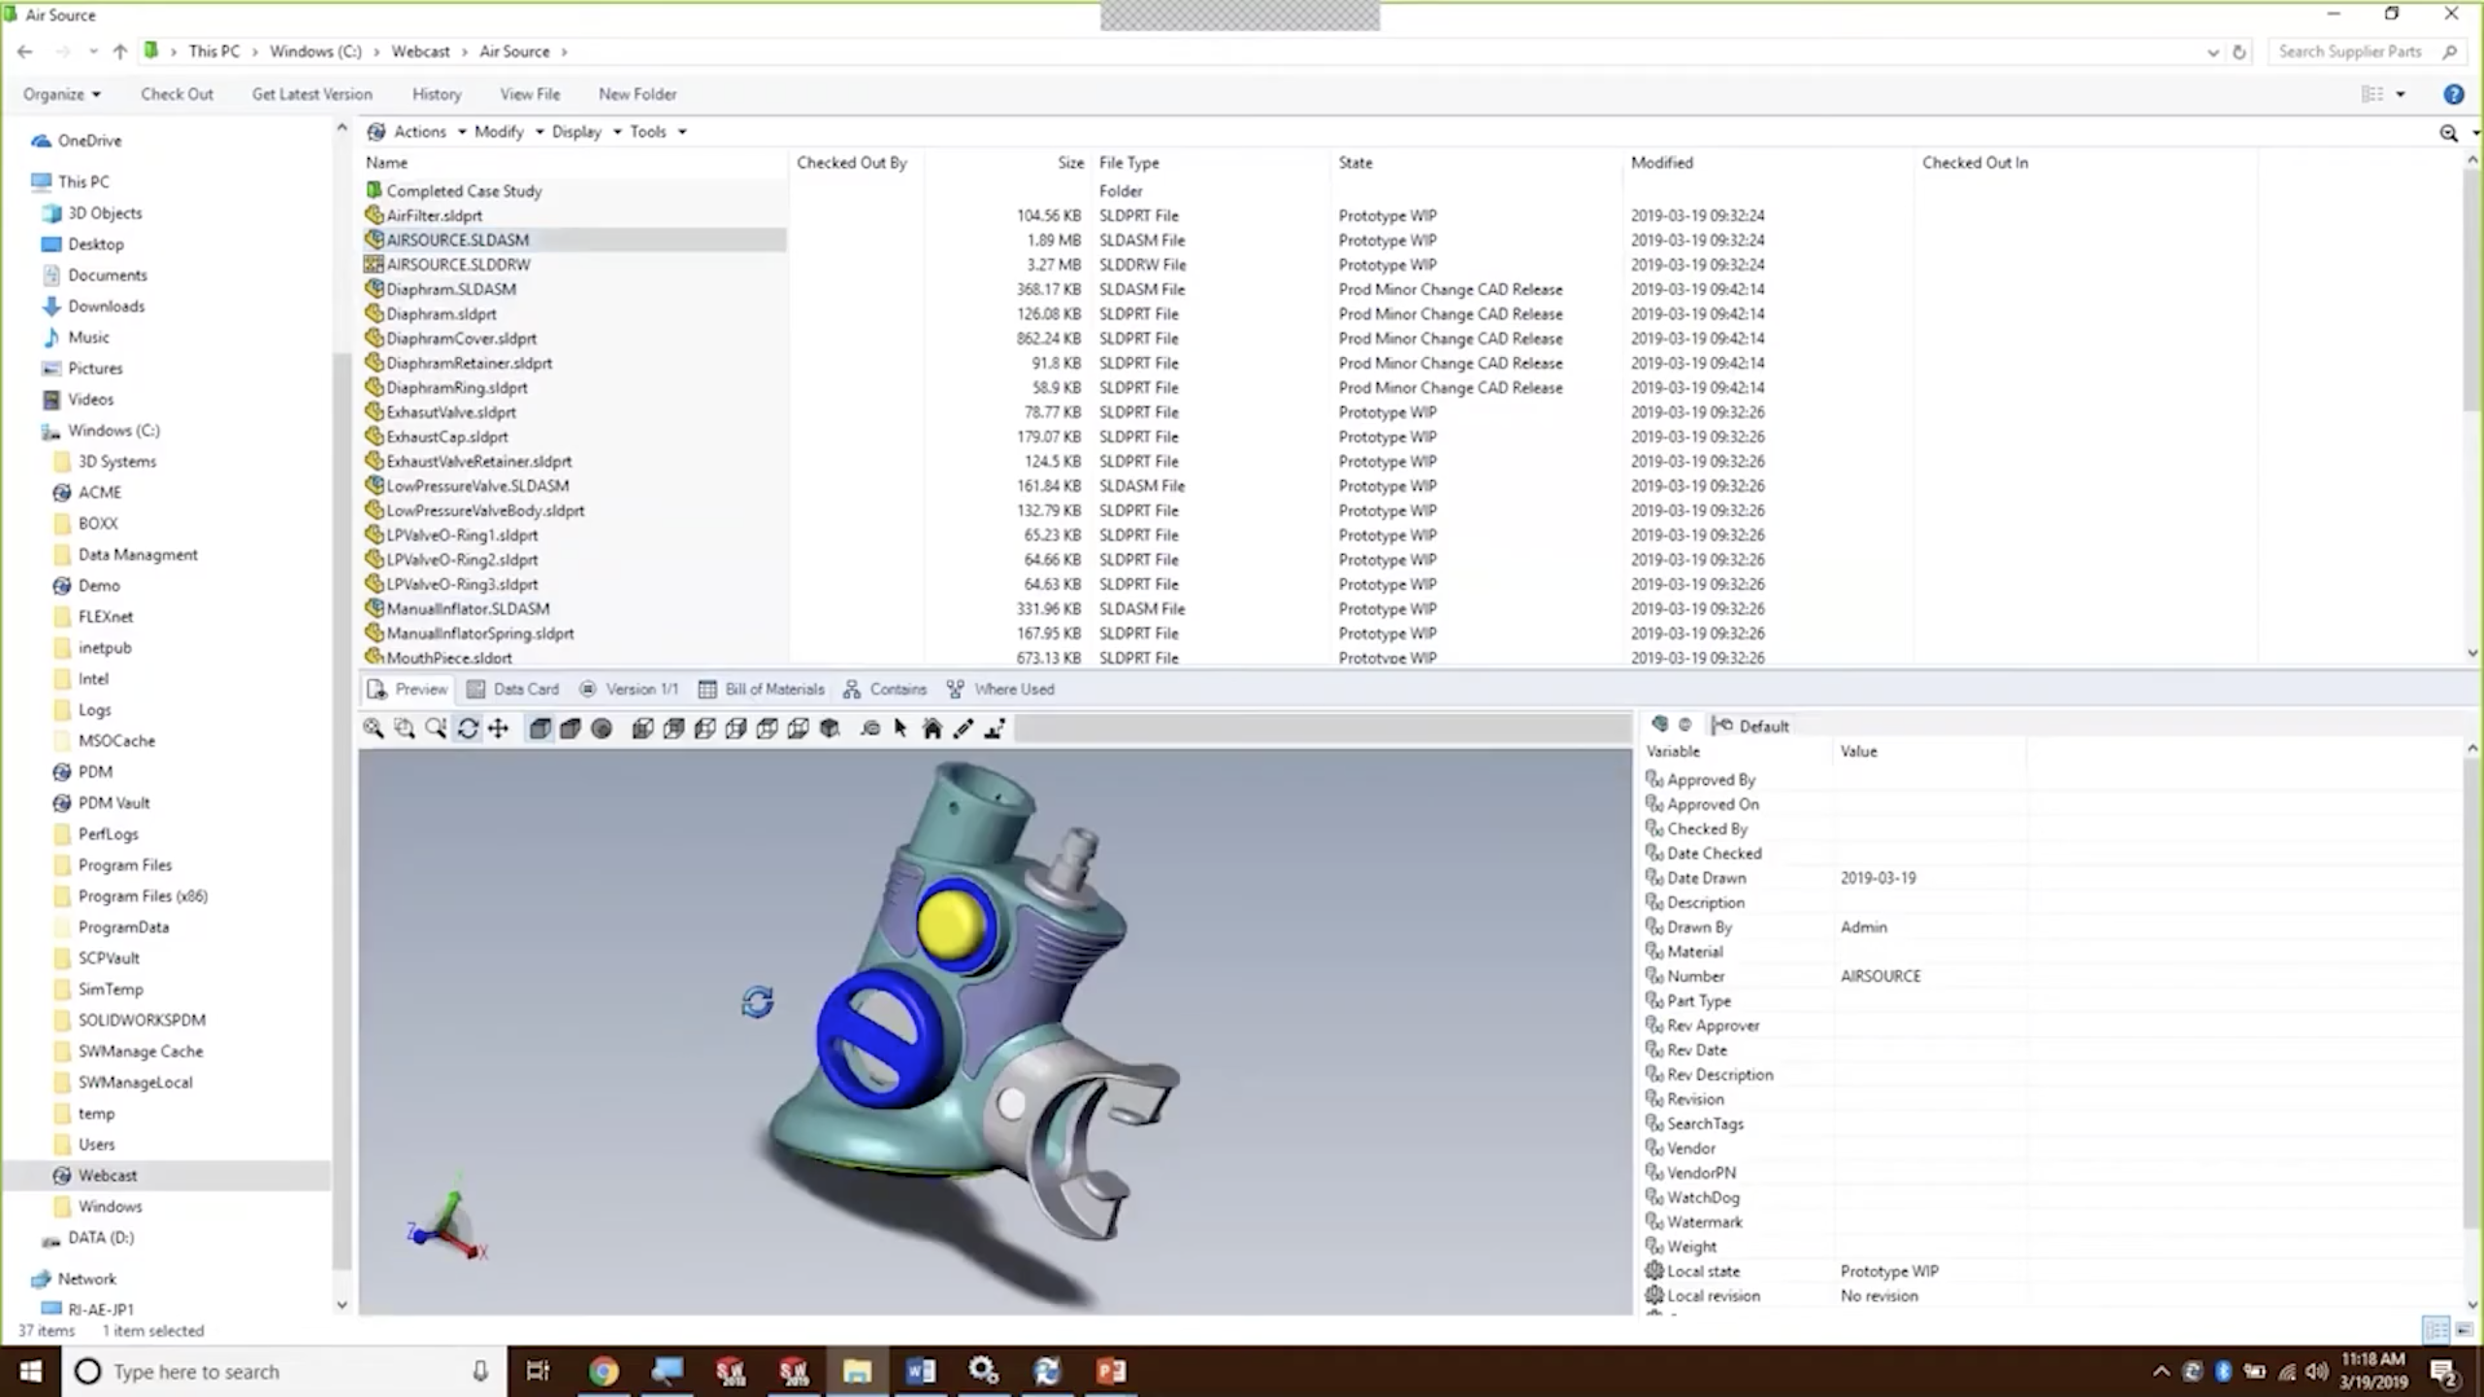
Task: Open the Contains tab
Action: (885, 690)
